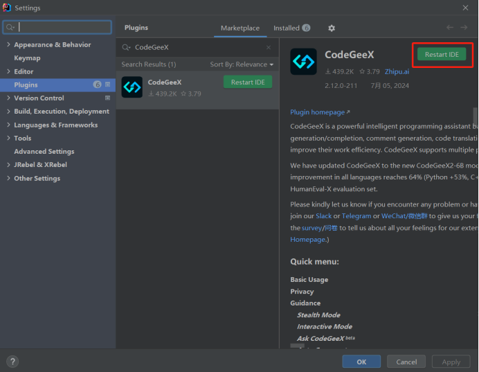This screenshot has width=479, height=372.
Task: Expand the Tools settings node
Action: tap(8, 138)
